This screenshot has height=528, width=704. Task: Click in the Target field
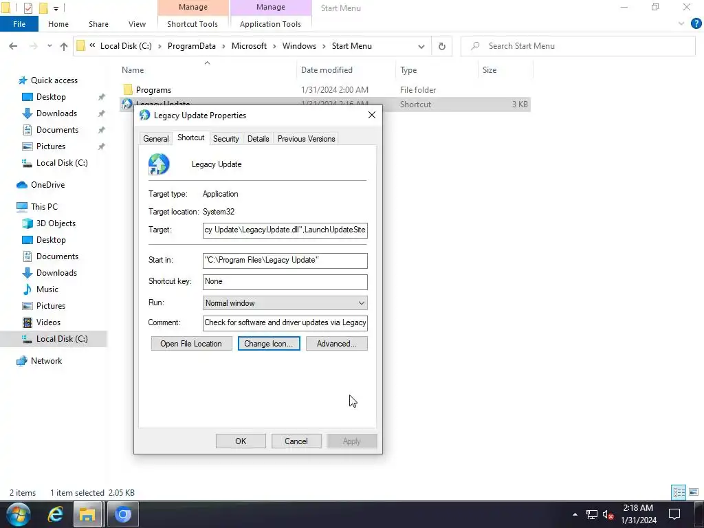[285, 230]
